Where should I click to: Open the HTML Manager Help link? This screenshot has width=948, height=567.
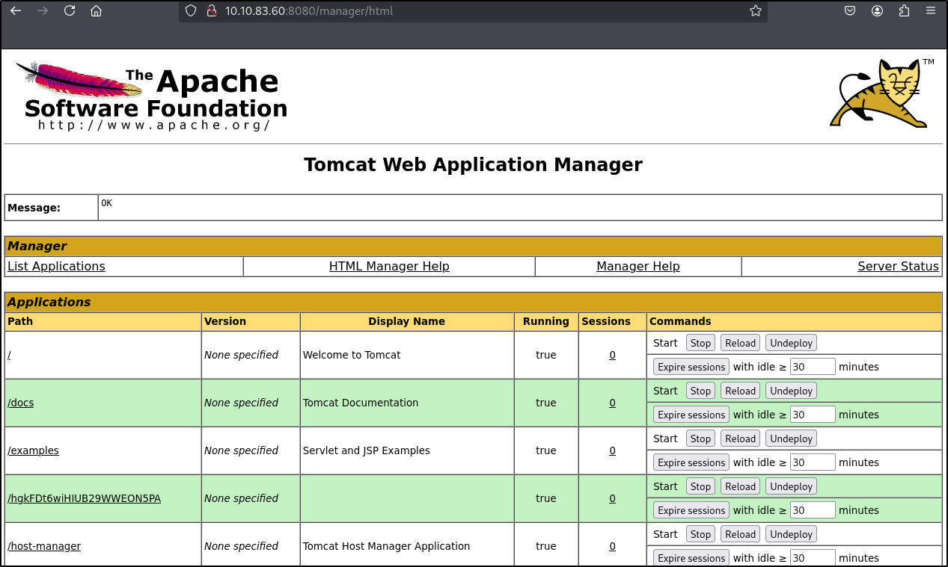point(389,267)
